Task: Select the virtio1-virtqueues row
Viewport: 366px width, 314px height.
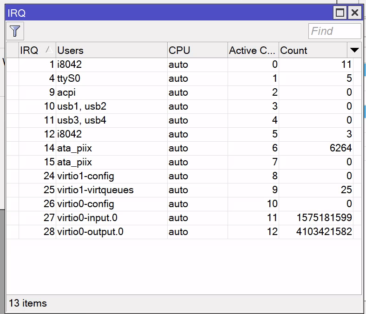Action: [184, 190]
